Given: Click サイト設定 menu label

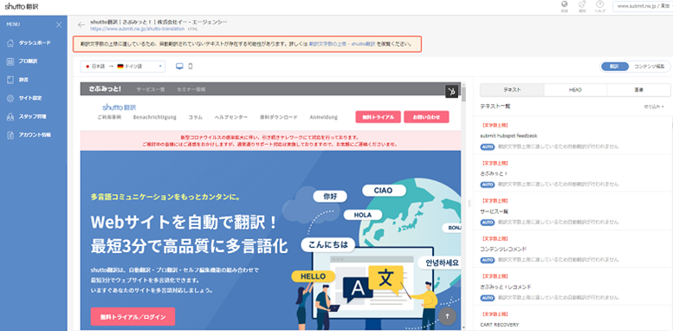Looking at the screenshot, I should [30, 98].
